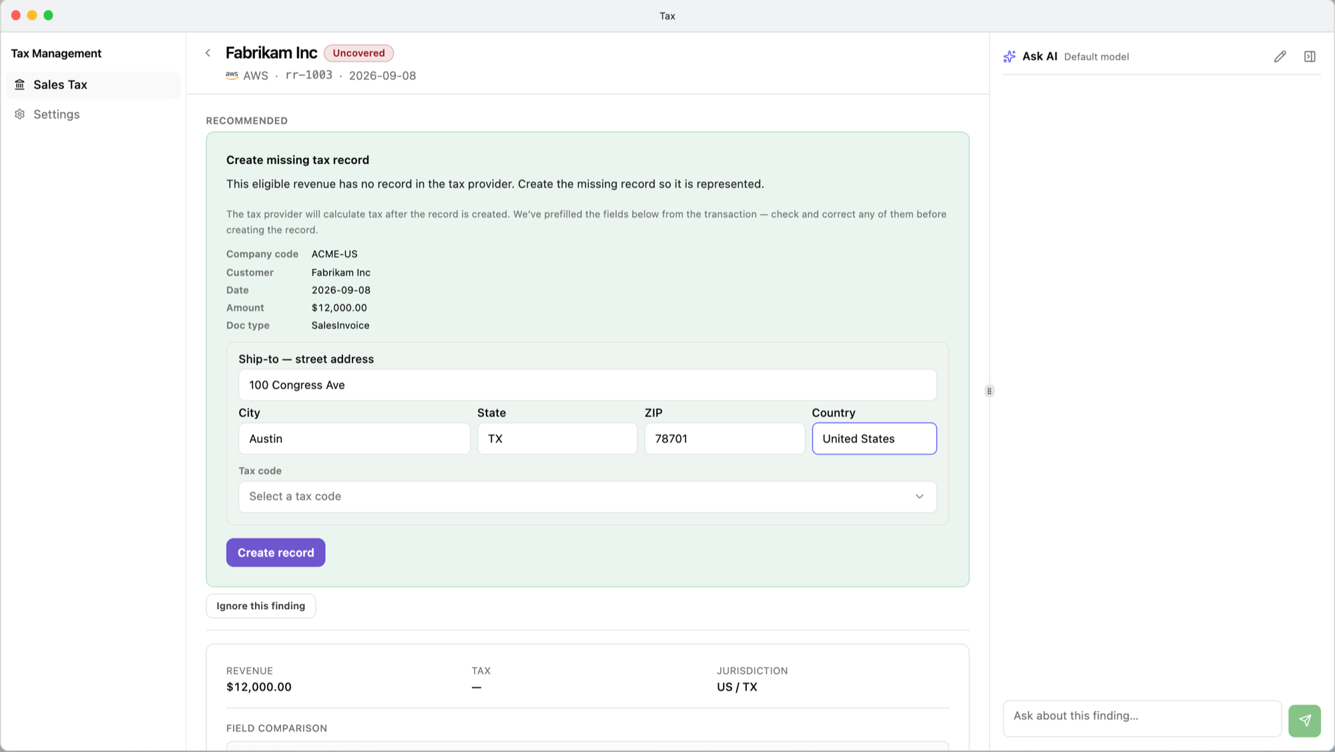
Task: Open the Tax code dropdown
Action: tap(587, 496)
